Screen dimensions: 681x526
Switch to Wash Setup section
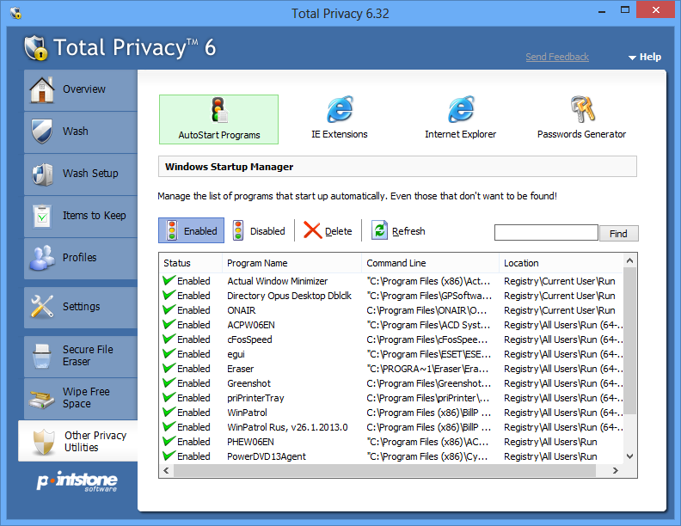[x=81, y=174]
